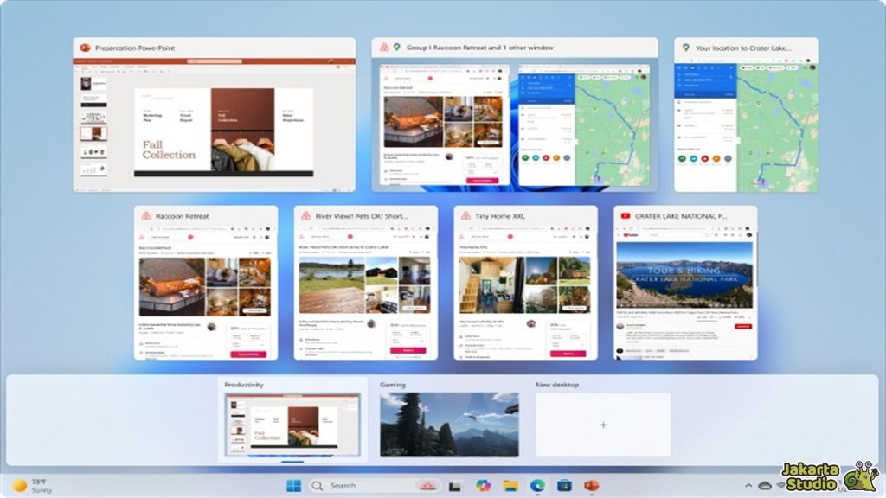
Task: Select 'Group | Raccoon Retreat and 1 other window' title
Action: pos(479,48)
